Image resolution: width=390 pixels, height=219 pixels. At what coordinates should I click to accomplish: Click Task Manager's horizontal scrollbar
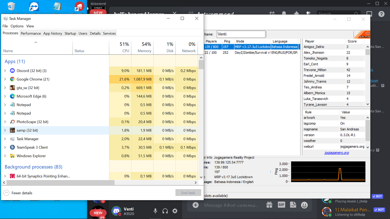click(x=60, y=182)
